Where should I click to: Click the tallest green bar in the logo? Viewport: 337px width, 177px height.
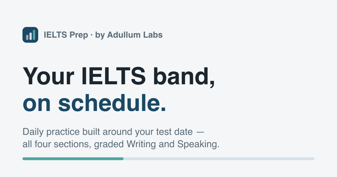[34, 35]
